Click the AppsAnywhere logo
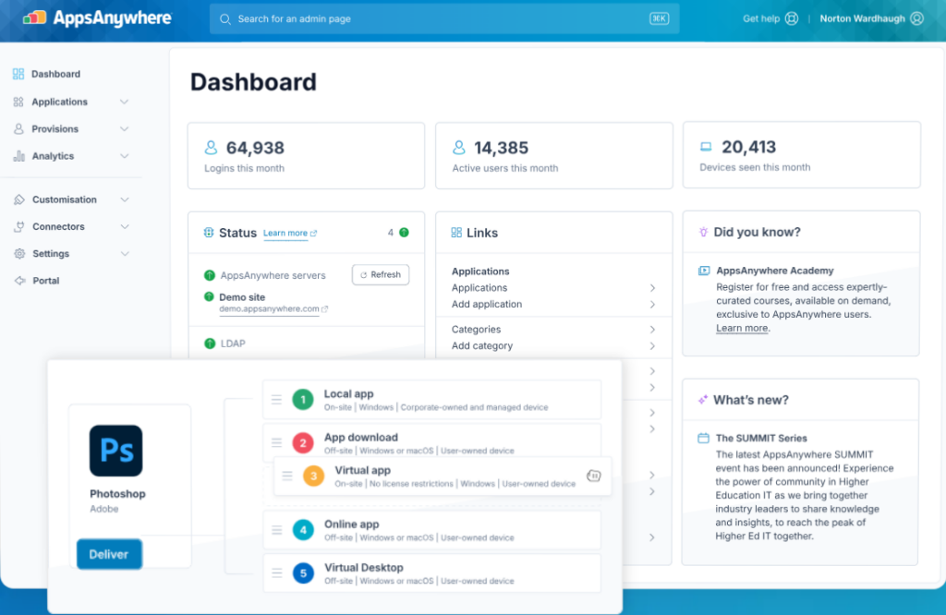Viewport: 946px width, 615px height. 97,18
